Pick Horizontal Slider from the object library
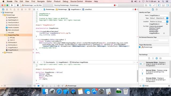 (x=154, y=64)
